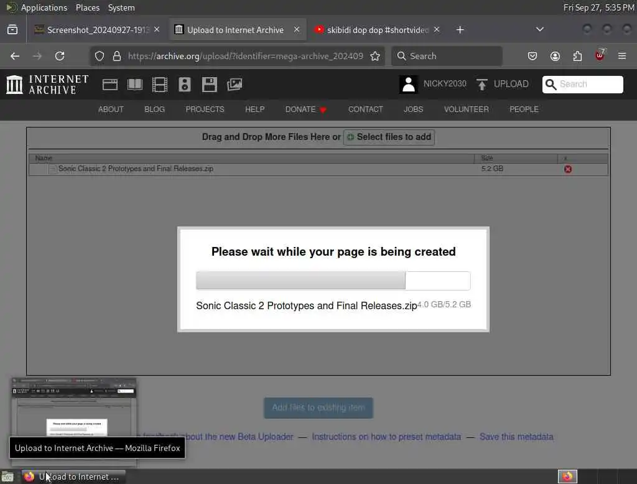Open the Internet Archive images icon

click(x=235, y=85)
